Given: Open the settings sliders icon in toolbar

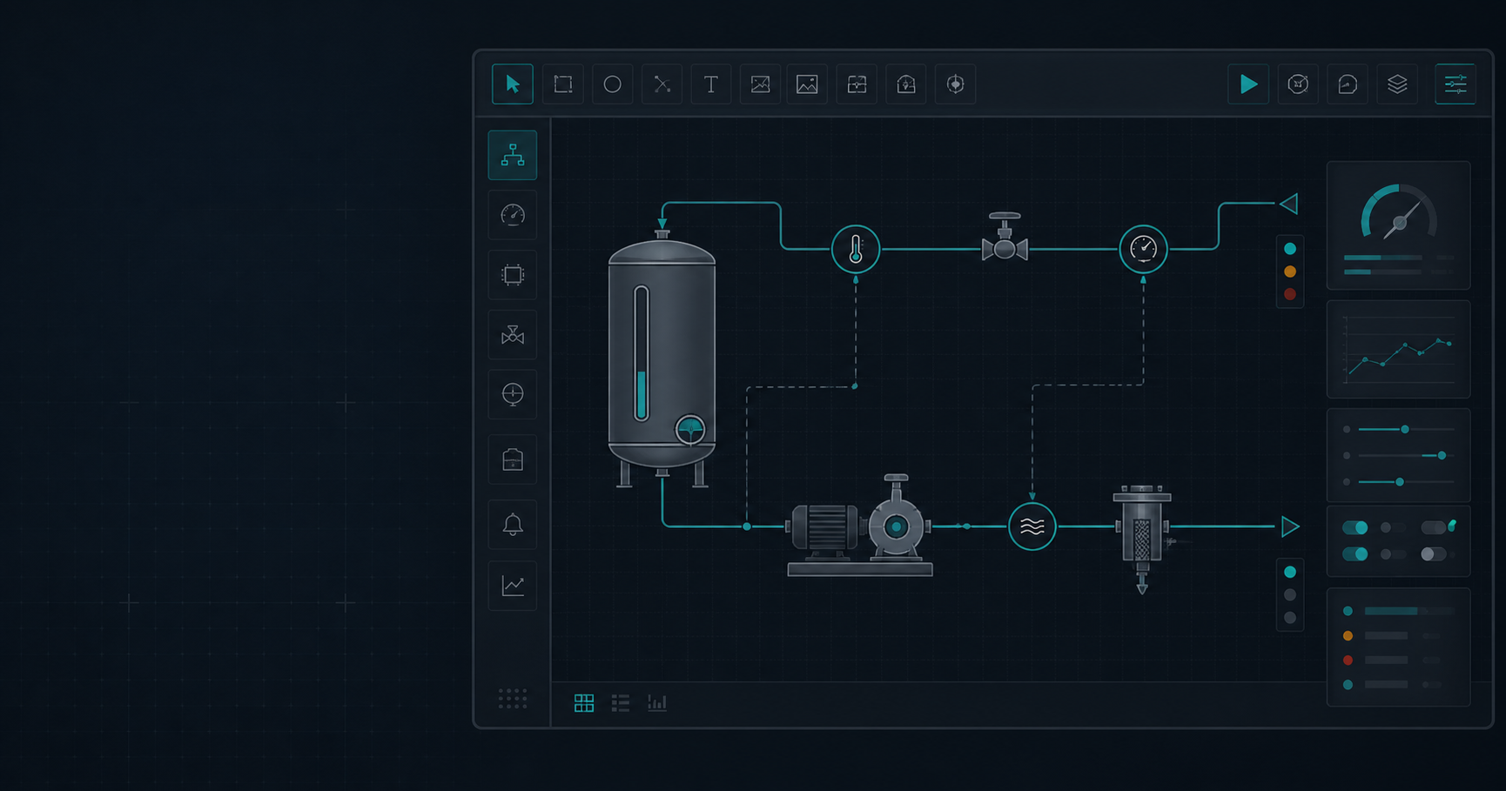Looking at the screenshot, I should pos(1456,84).
